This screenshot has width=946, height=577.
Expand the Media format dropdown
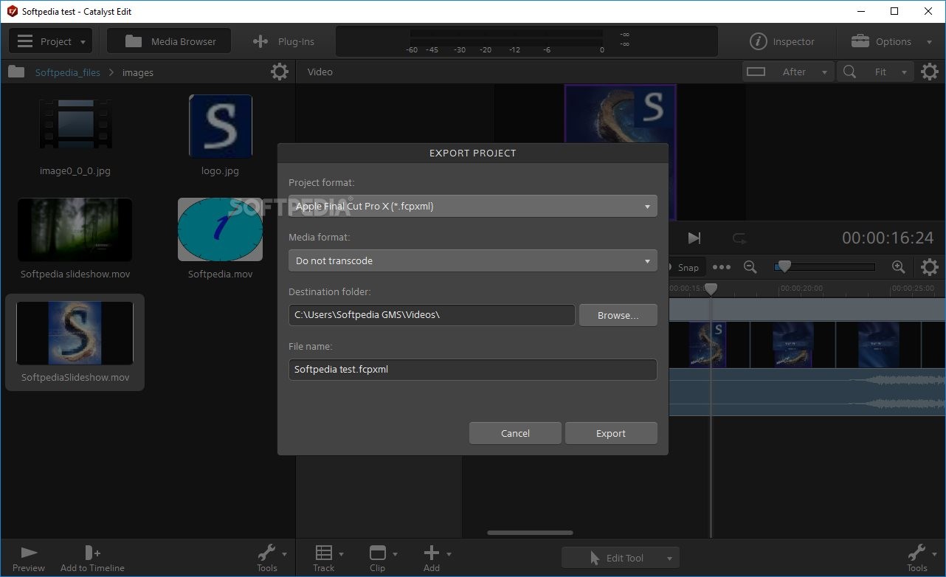click(472, 260)
